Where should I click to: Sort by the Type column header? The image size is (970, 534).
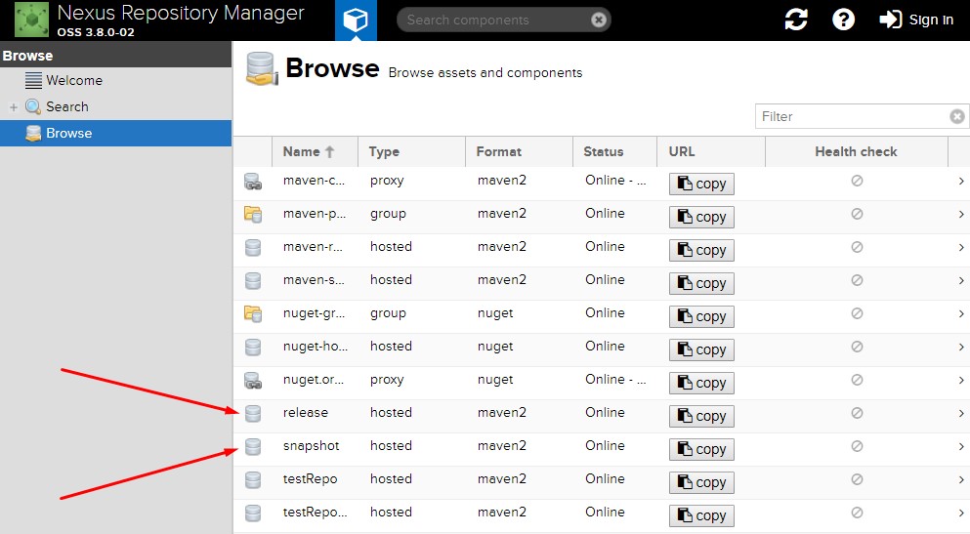(411, 151)
